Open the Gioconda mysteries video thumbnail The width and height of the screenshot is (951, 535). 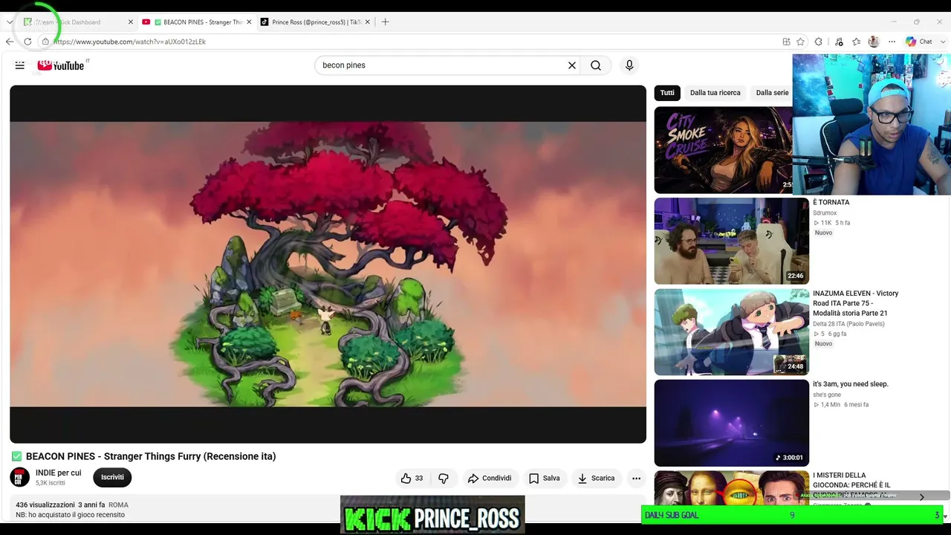732,489
